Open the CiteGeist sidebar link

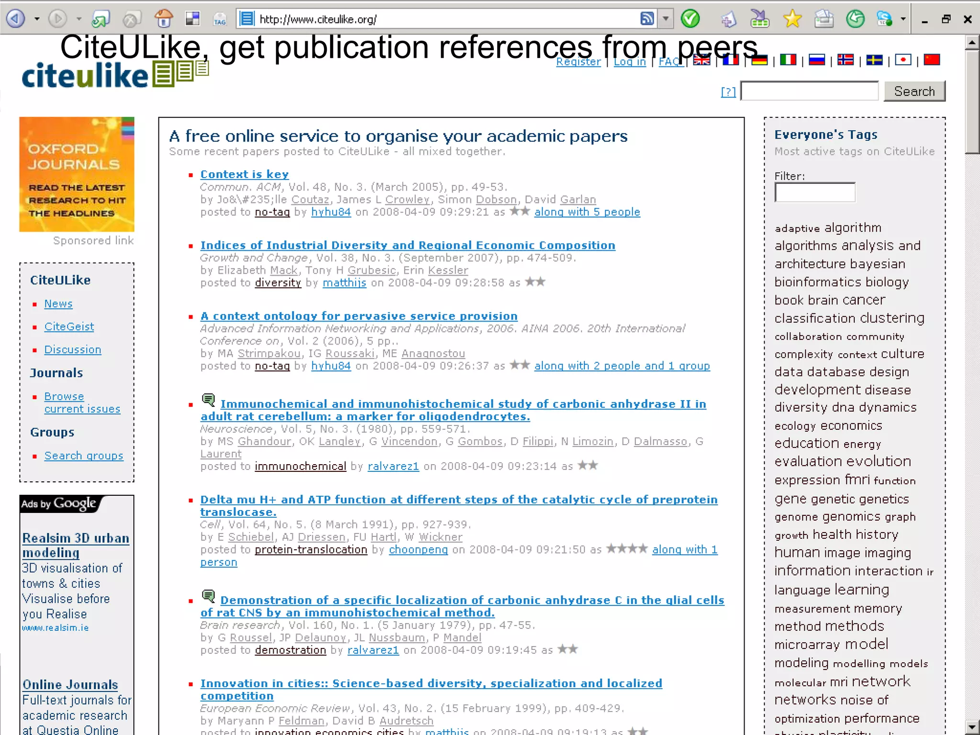69,327
